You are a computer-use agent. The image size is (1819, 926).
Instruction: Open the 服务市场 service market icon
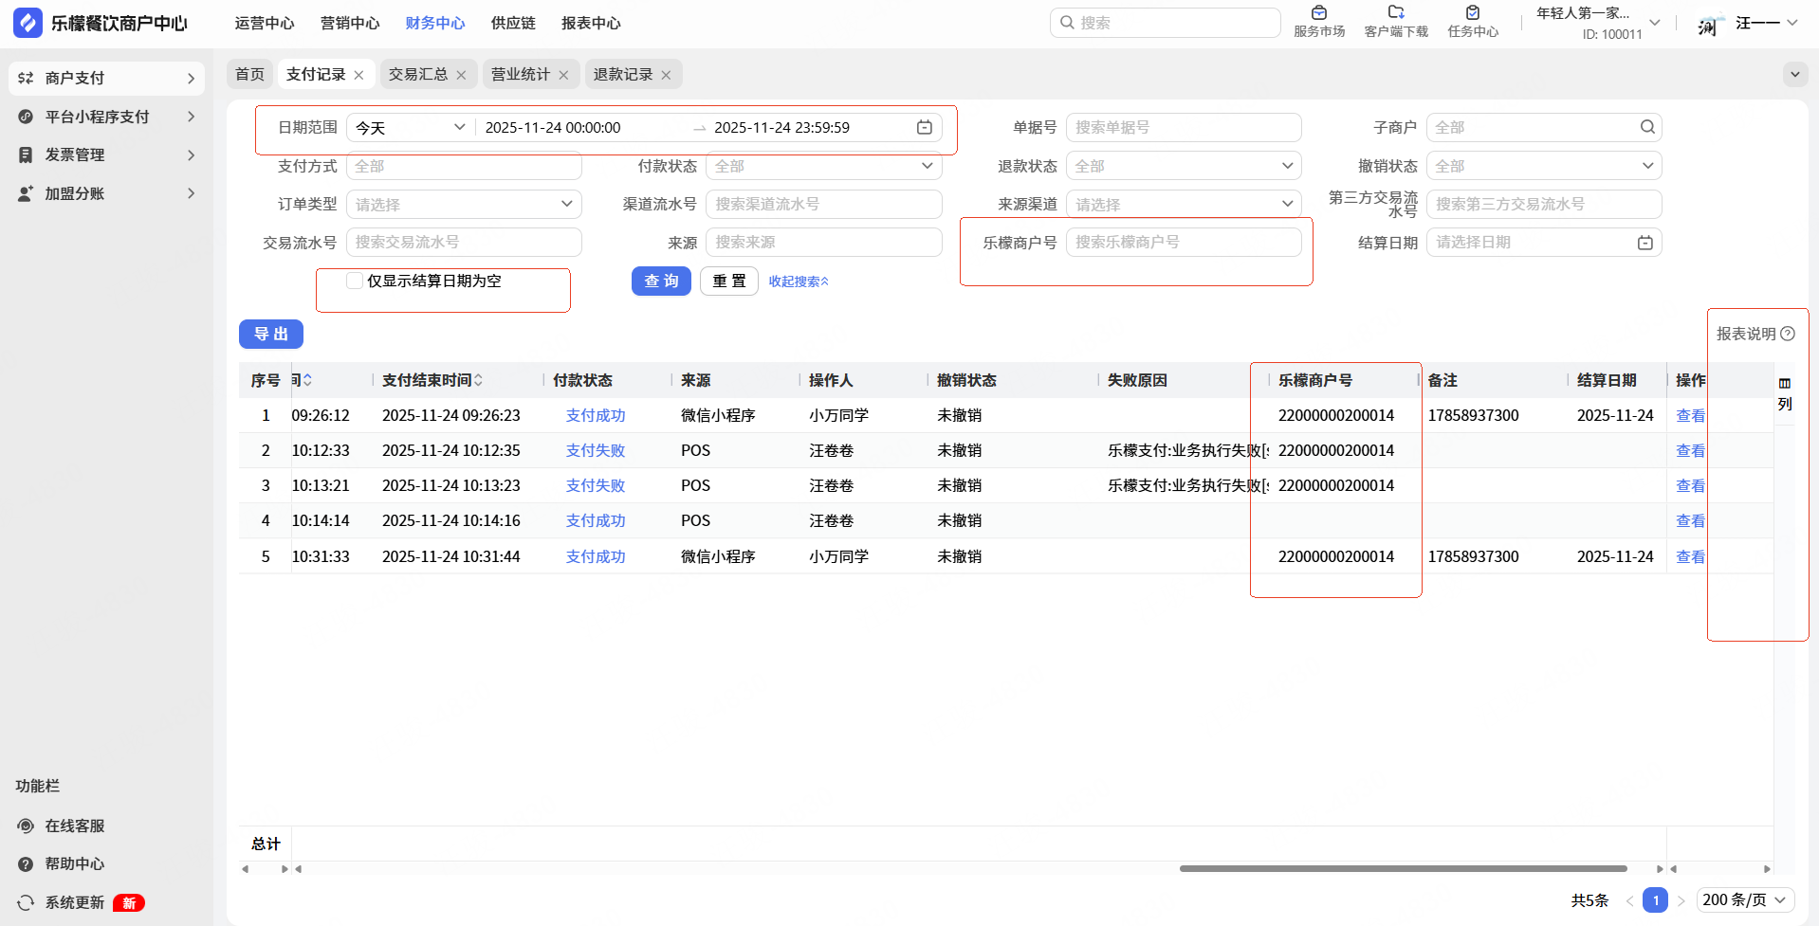point(1318,13)
